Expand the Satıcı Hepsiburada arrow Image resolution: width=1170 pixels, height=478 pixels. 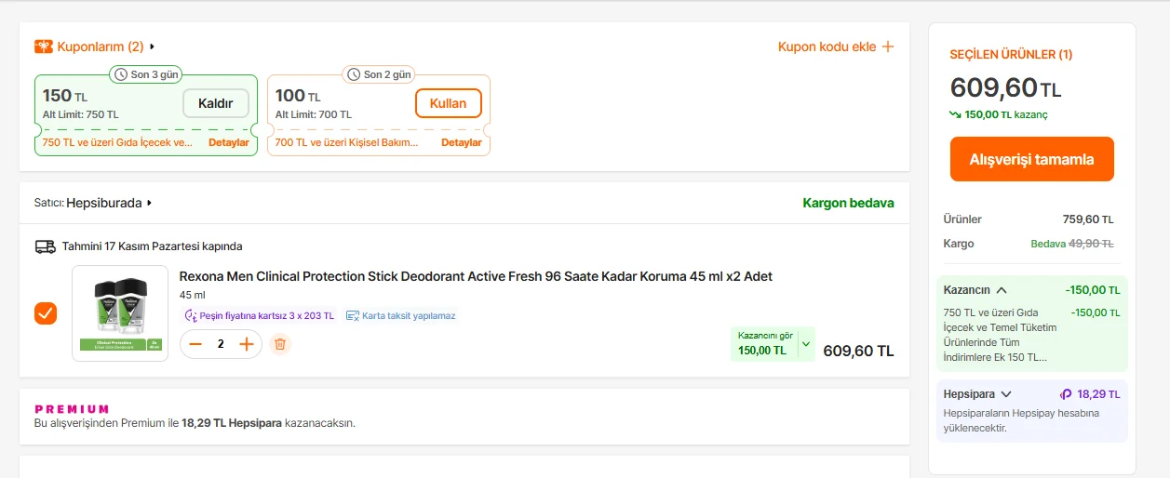(149, 203)
